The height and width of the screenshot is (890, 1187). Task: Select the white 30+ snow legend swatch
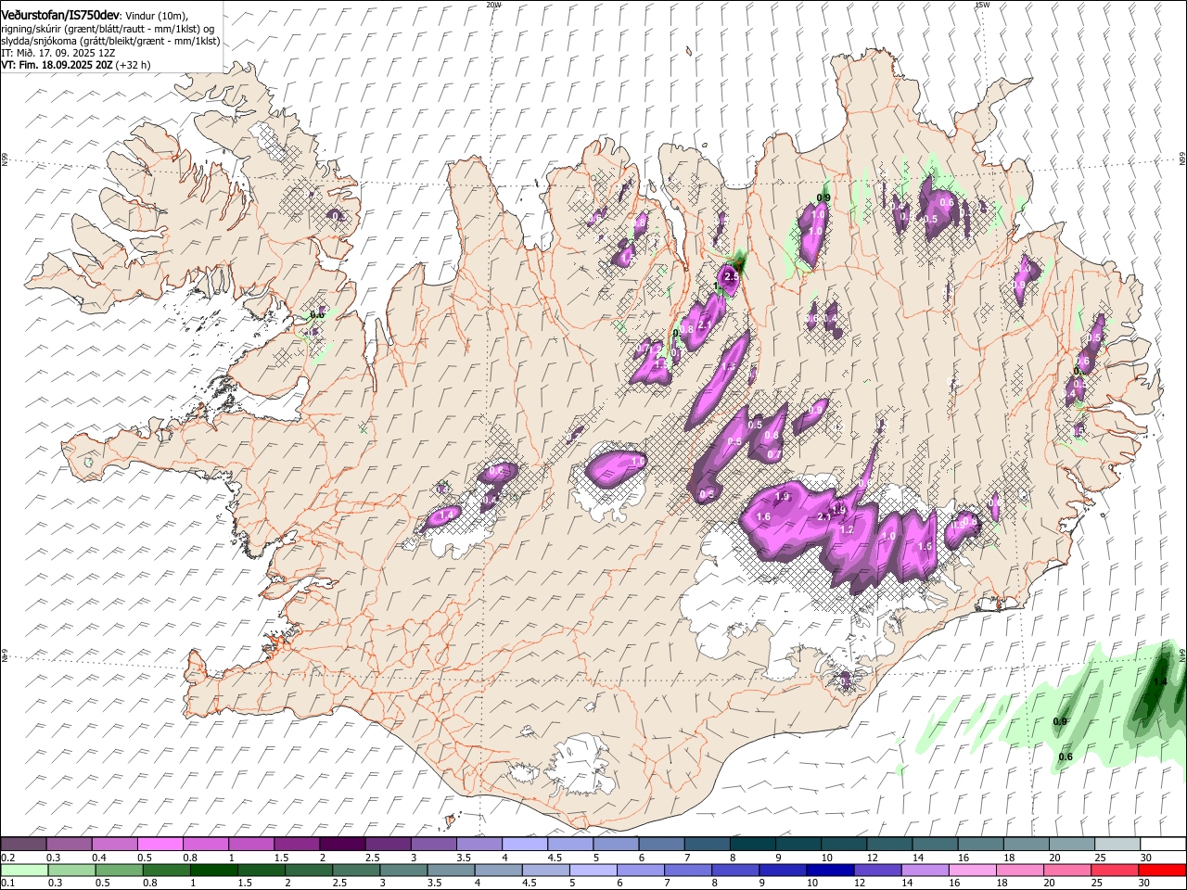(x=1163, y=845)
